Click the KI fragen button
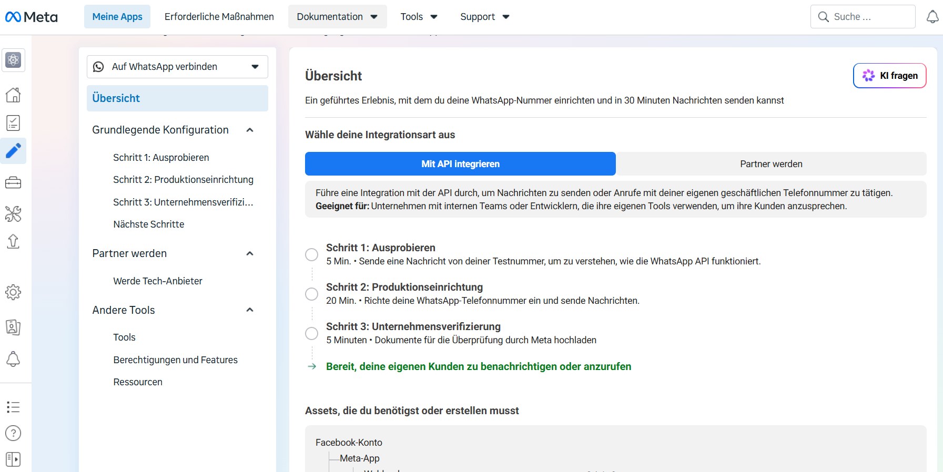The width and height of the screenshot is (943, 472). (889, 76)
